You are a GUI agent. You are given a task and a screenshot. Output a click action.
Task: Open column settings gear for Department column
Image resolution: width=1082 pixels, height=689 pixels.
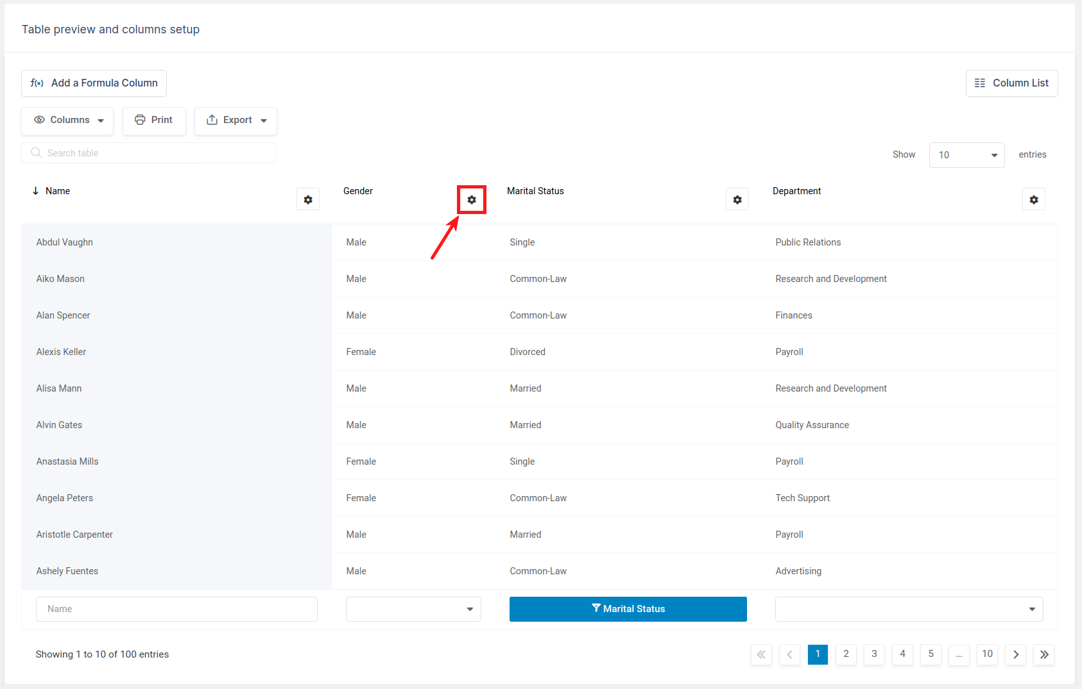[x=1034, y=199]
